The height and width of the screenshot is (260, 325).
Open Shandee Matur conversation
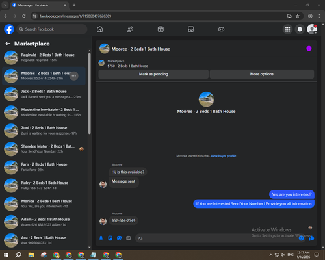[44, 149]
